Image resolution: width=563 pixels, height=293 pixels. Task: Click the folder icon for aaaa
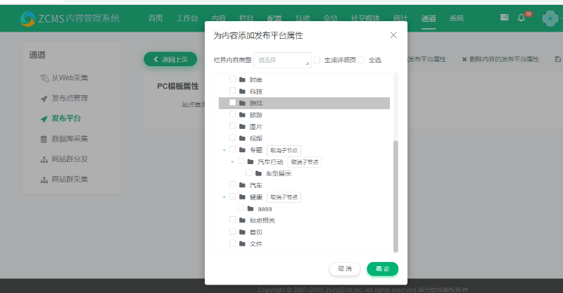point(251,208)
